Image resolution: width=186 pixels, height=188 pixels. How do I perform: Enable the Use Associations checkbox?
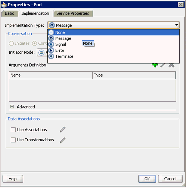[13, 130]
